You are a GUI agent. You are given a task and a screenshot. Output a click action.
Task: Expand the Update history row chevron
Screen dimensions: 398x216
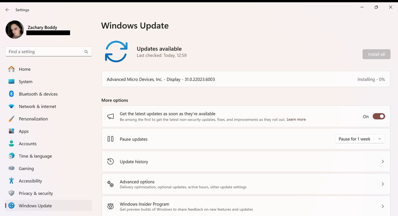[383, 161]
